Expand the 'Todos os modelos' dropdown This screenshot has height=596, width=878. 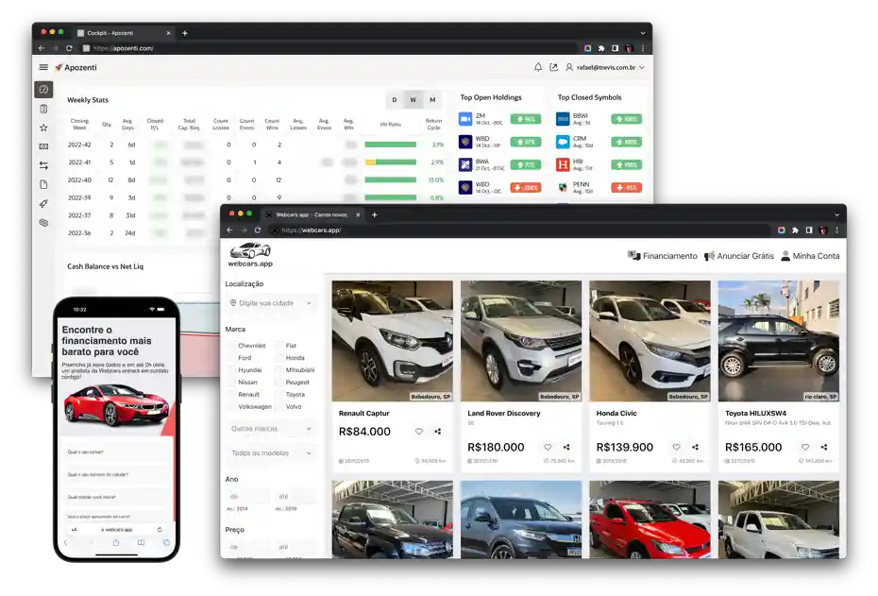271,453
